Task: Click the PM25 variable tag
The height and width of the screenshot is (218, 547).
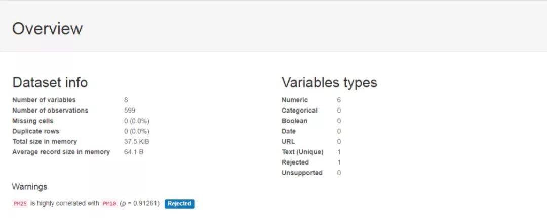Action: click(20, 204)
